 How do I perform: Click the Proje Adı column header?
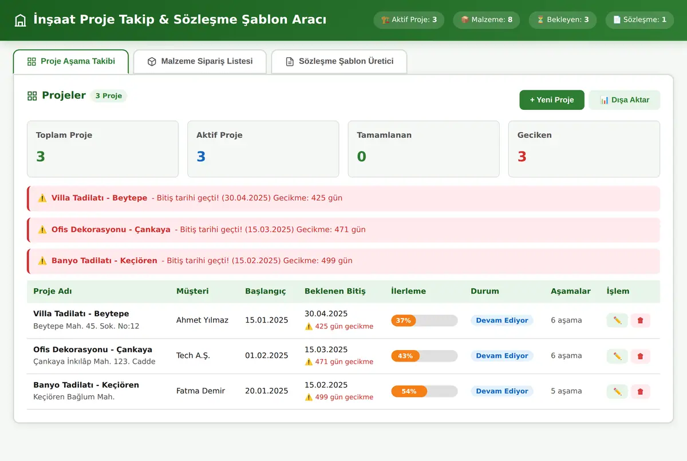[x=53, y=291]
